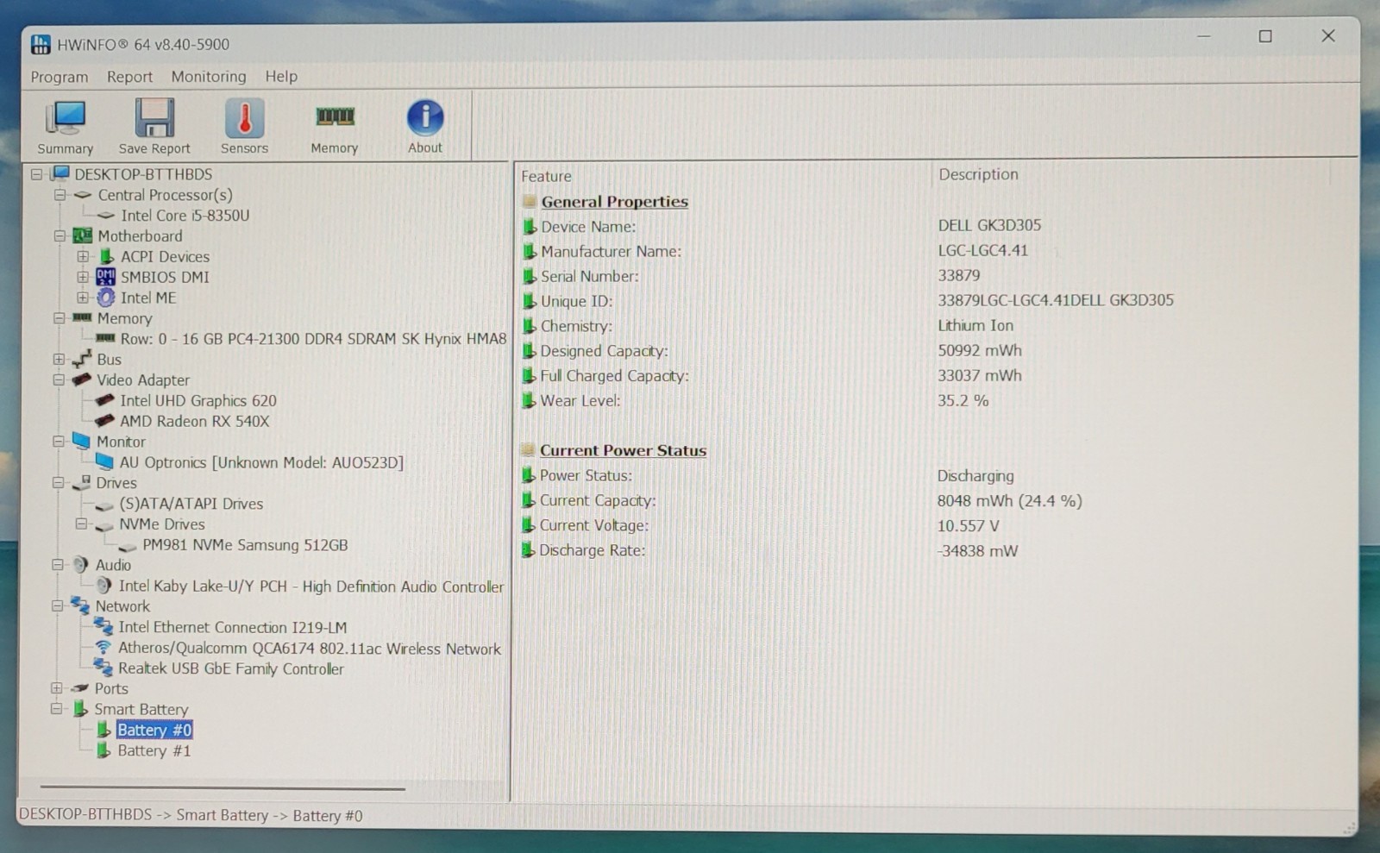Select Intel Core i5-8350U tree item

click(x=185, y=216)
